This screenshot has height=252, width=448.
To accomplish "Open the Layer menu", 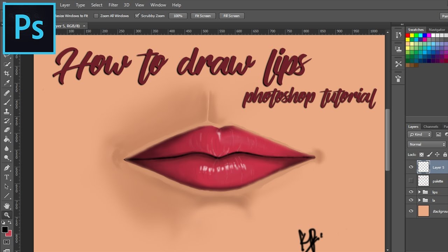I will [x=65, y=5].
